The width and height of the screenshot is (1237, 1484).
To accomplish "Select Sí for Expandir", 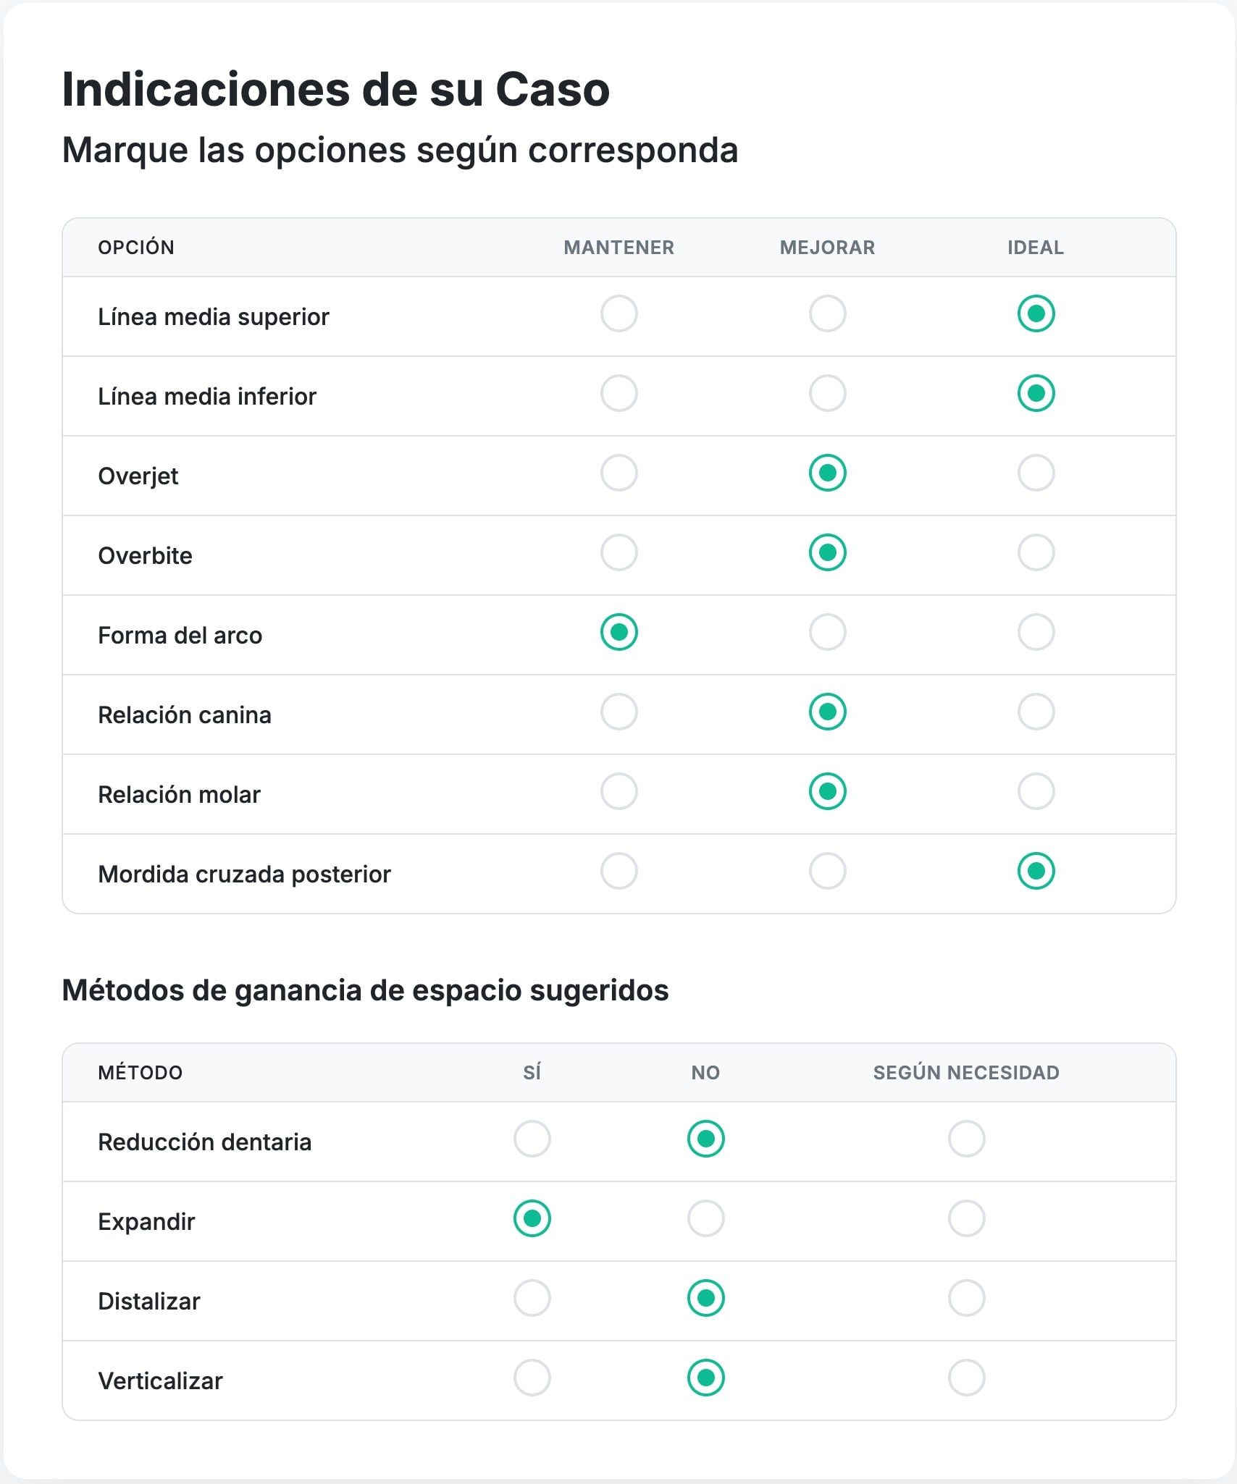I will [x=532, y=1220].
